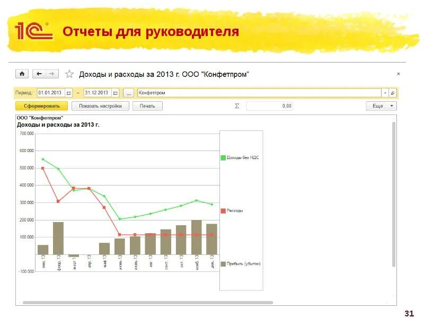Open calendar for start date 01.01.2013
424x318 pixels.
point(68,93)
